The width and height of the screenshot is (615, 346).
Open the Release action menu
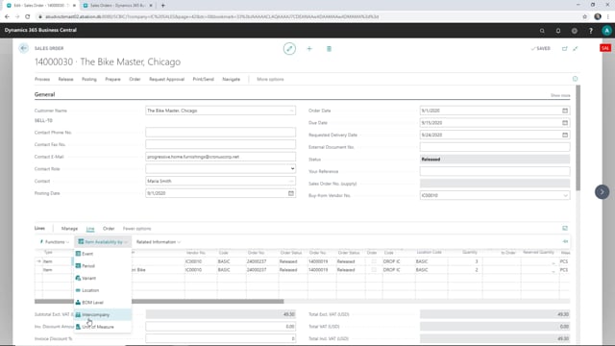click(65, 79)
